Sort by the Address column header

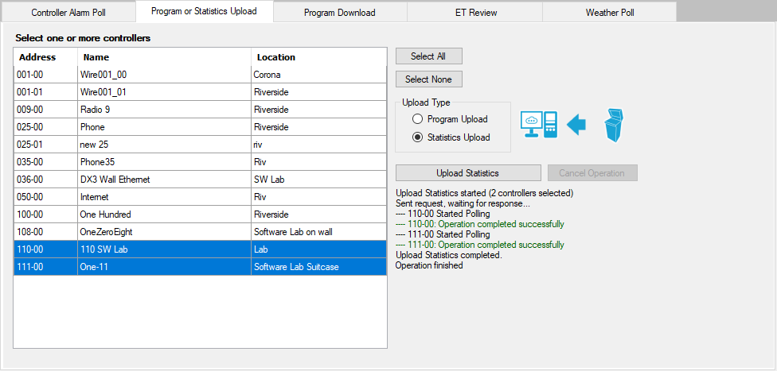pyautogui.click(x=45, y=57)
